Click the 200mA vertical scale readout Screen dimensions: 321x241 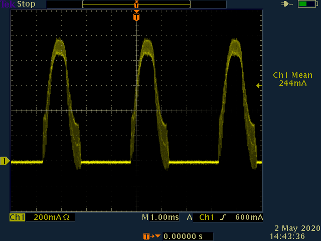pos(47,217)
